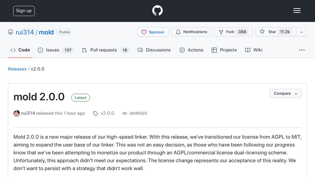This screenshot has width=315, height=177.
Task: Click the Sponsor heart button
Action: [153, 32]
